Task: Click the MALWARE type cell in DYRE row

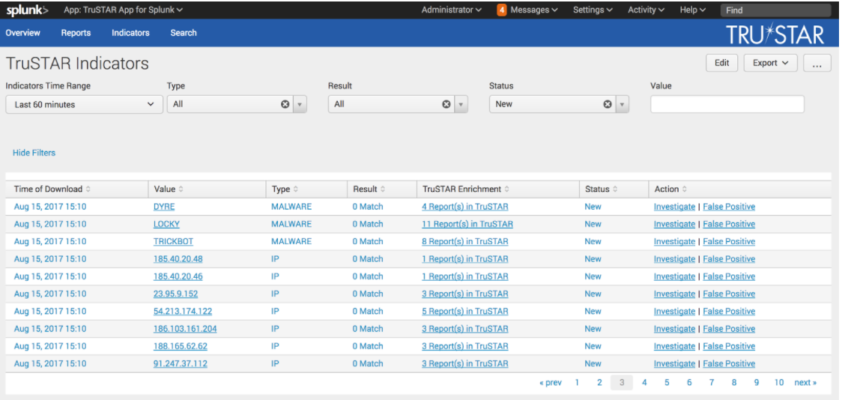Action: click(x=291, y=207)
